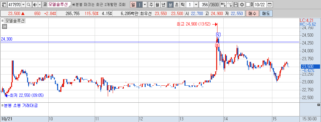Click the 코 모델솔루션 stock name field
The height and width of the screenshot is (122, 321).
point(56,5)
